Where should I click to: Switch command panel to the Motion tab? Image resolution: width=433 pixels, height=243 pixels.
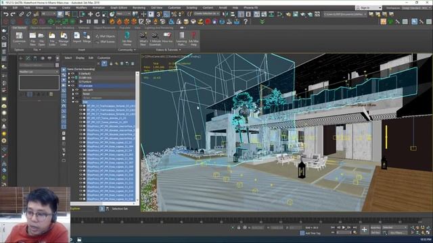[42, 58]
